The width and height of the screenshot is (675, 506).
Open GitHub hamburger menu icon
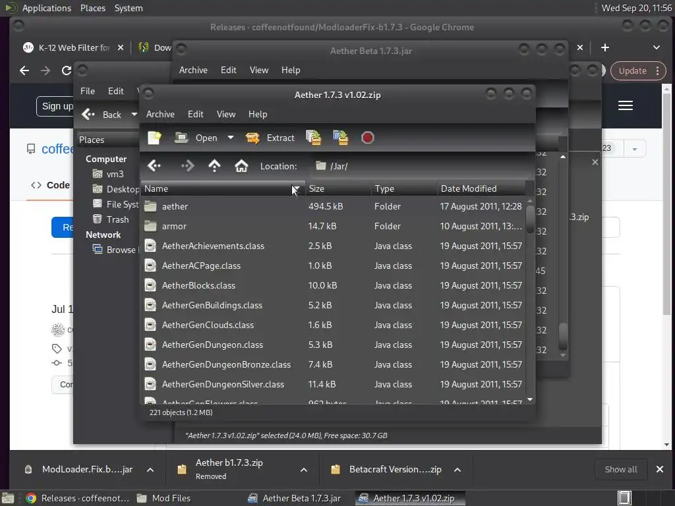pyautogui.click(x=625, y=105)
